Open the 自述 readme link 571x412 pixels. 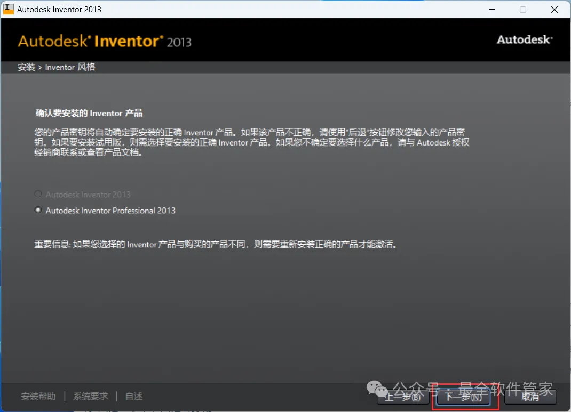134,396
